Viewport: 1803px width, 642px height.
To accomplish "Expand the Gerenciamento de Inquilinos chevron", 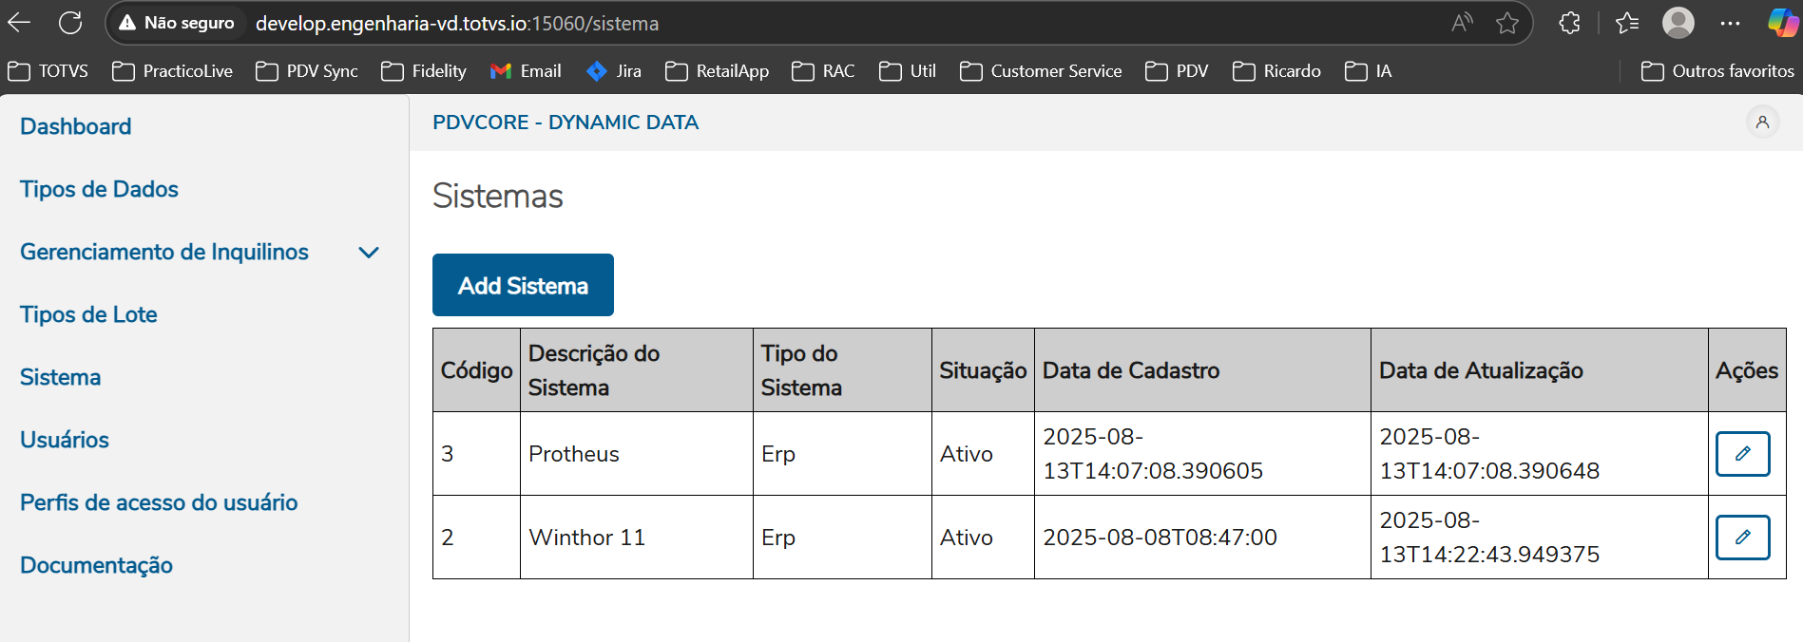I will pyautogui.click(x=369, y=253).
